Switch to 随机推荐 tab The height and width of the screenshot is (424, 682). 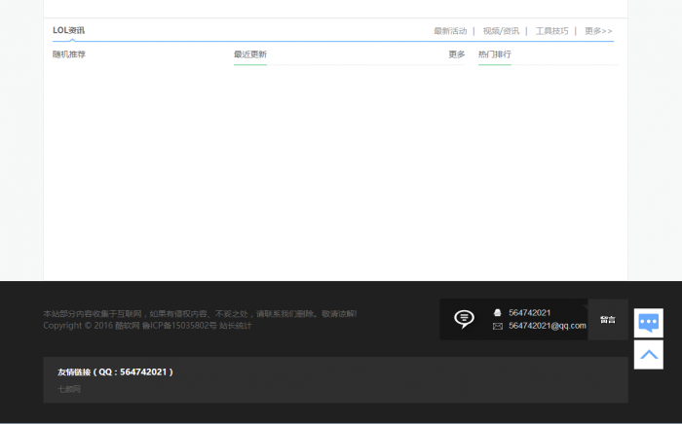(x=69, y=54)
